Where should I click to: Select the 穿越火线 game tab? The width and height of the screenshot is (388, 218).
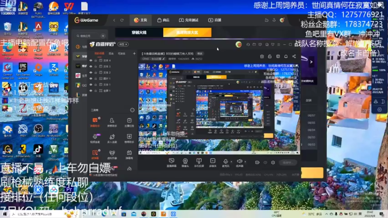pyautogui.click(x=139, y=32)
